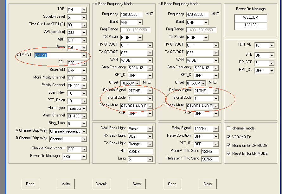Click the A Band Frequency input field
The image size is (282, 194).
[x=131, y=15]
